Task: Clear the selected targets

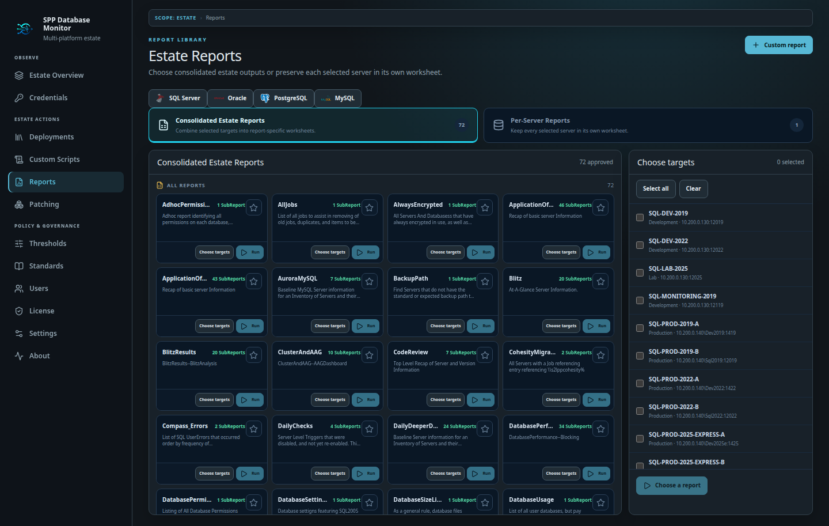Action: 693,189
